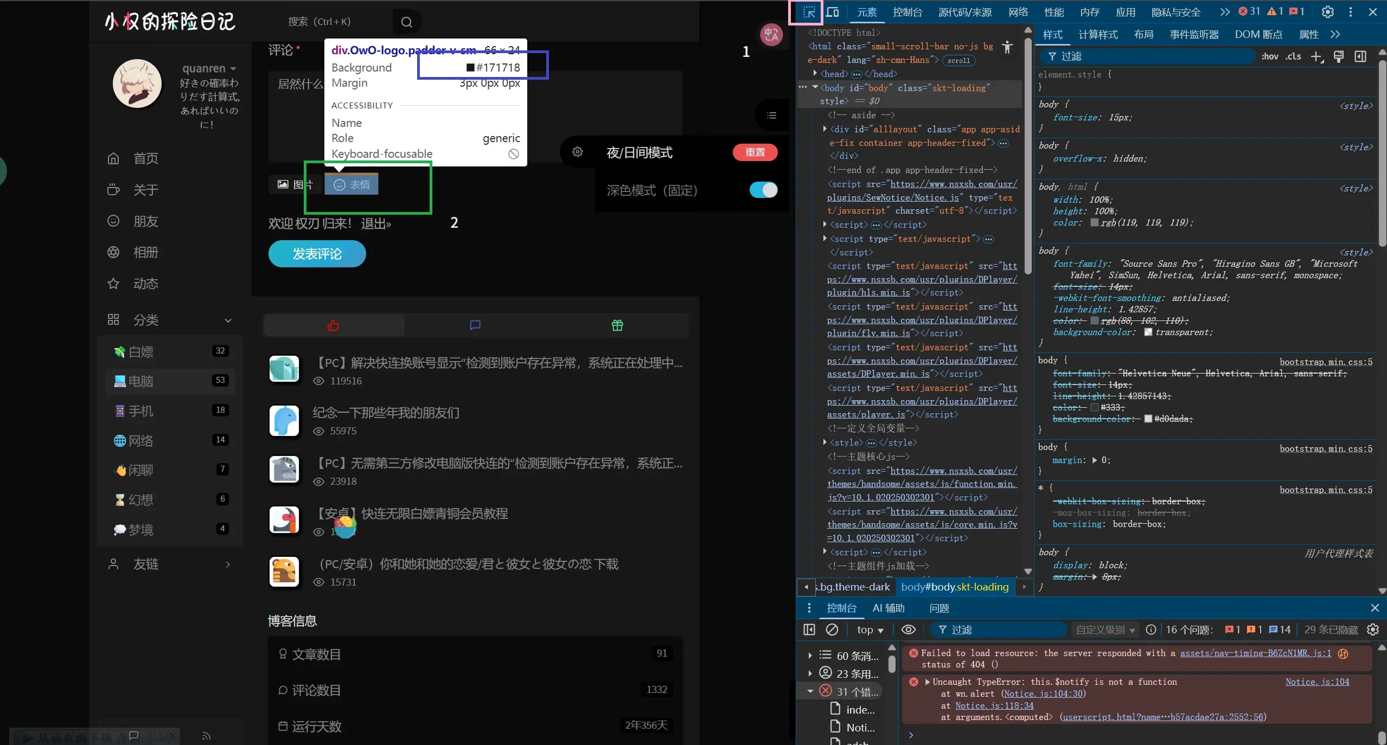The width and height of the screenshot is (1387, 745).
Task: Click the night/day mode gear icon
Action: 578,152
